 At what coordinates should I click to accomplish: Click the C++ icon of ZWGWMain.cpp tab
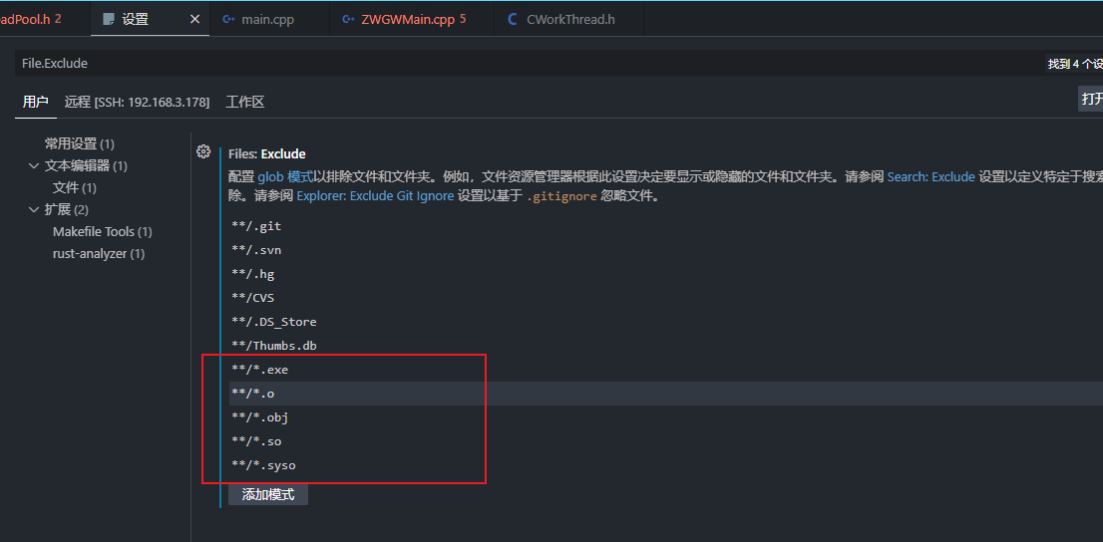(348, 20)
